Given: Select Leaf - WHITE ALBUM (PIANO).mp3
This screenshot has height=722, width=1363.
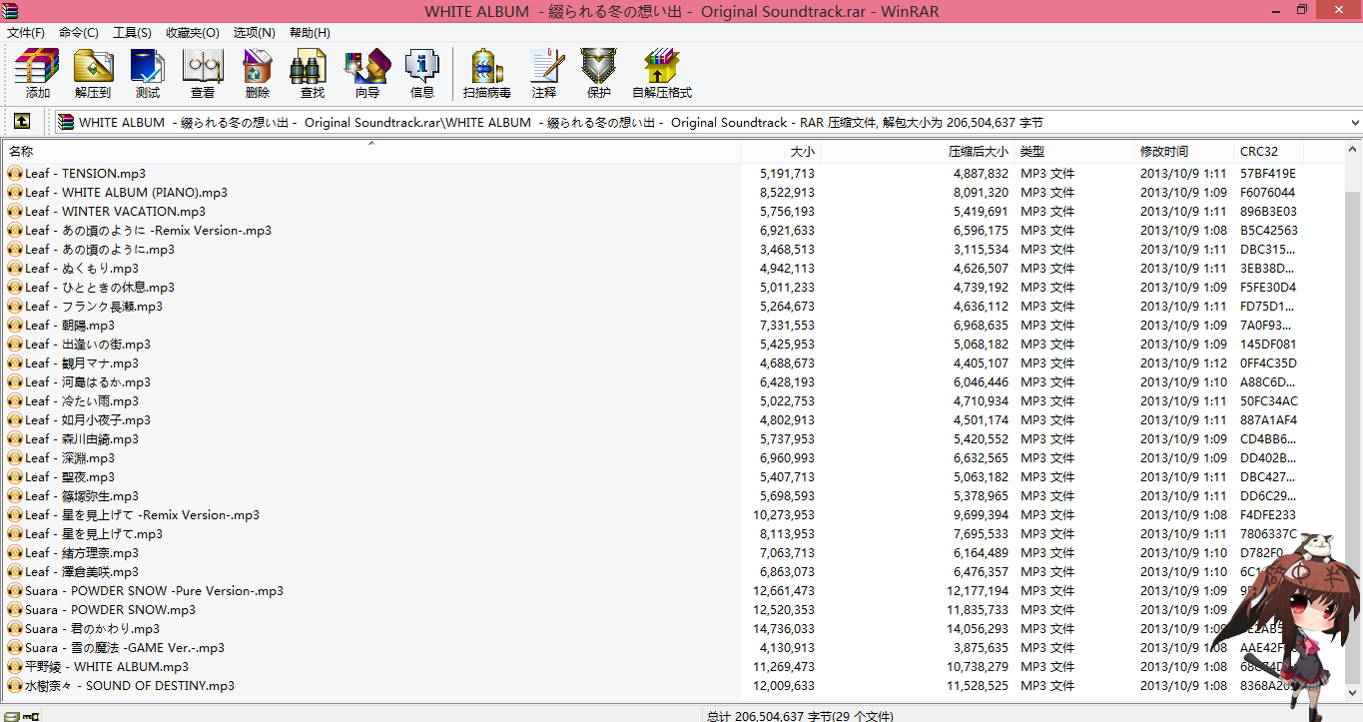Looking at the screenshot, I should tap(126, 193).
